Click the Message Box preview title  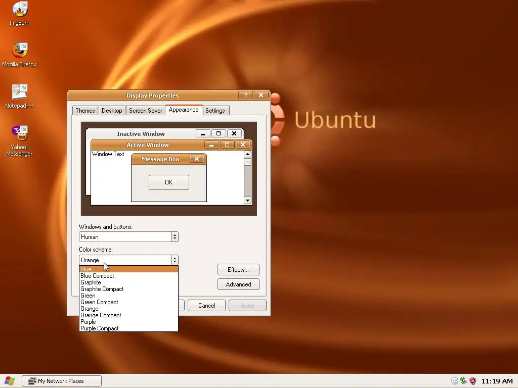[x=160, y=159]
